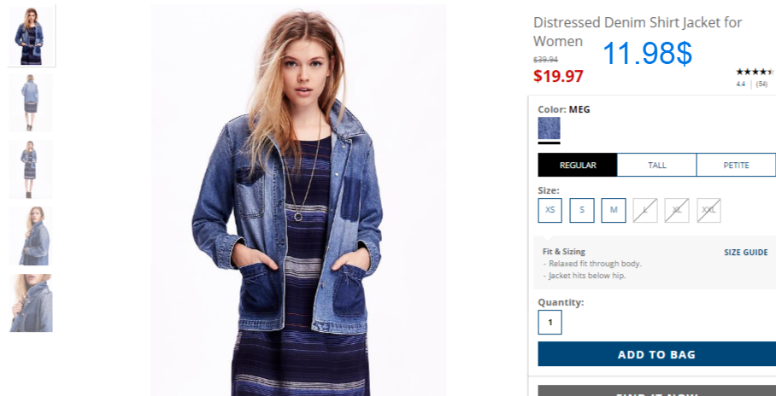
Task: Click the ADD TO BAG button
Action: click(x=656, y=354)
